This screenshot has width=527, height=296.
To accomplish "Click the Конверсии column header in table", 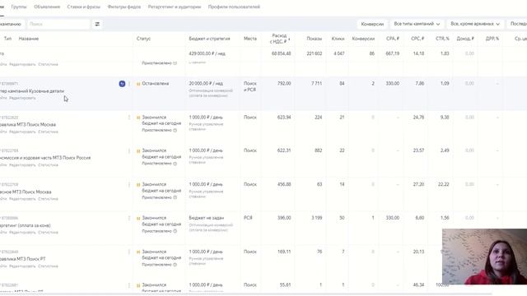I will [363, 39].
